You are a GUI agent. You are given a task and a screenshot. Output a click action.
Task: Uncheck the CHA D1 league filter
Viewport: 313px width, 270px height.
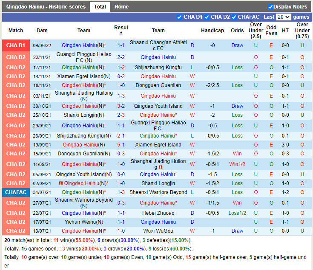(179, 17)
